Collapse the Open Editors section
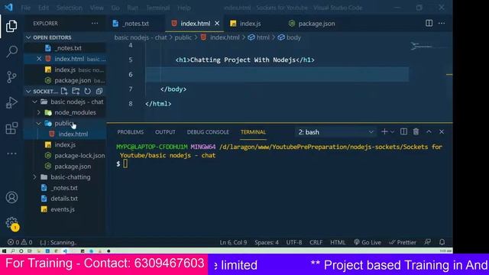The height and width of the screenshot is (275, 489). [28, 37]
